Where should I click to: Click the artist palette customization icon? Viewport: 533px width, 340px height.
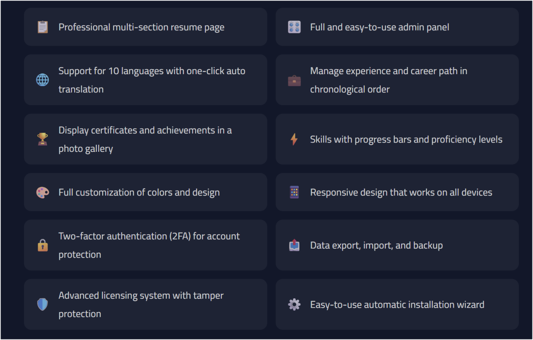[x=42, y=193]
